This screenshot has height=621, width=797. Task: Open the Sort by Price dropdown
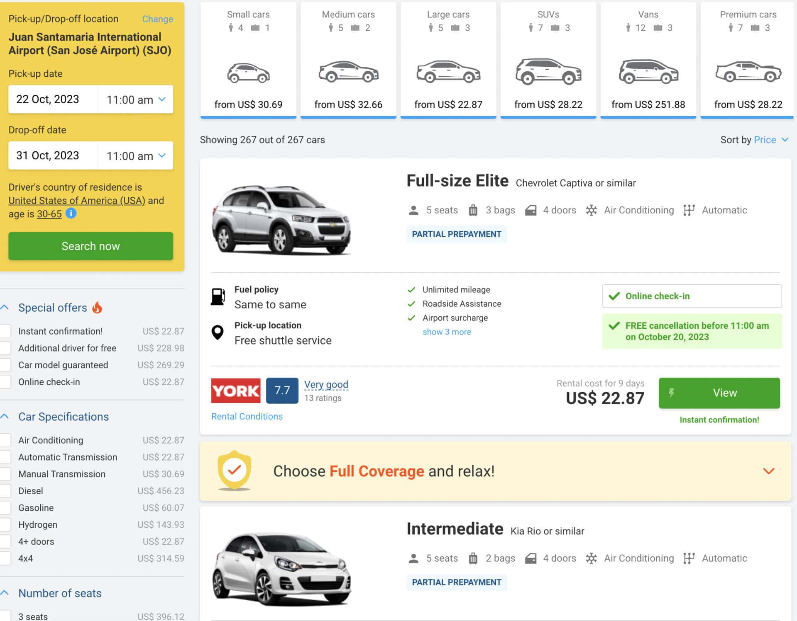pyautogui.click(x=770, y=140)
